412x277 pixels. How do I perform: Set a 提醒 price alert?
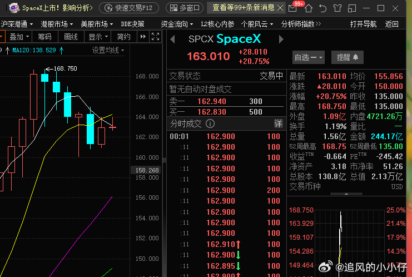pyautogui.click(x=347, y=57)
